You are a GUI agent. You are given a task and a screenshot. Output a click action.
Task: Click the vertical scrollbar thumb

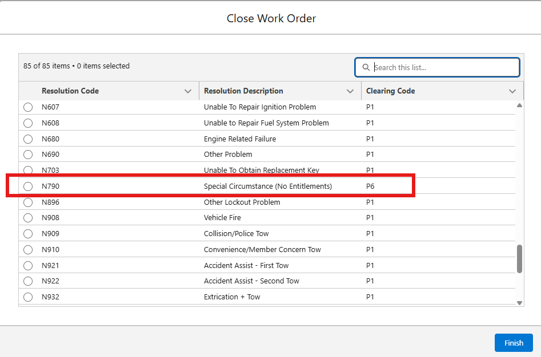(519, 259)
